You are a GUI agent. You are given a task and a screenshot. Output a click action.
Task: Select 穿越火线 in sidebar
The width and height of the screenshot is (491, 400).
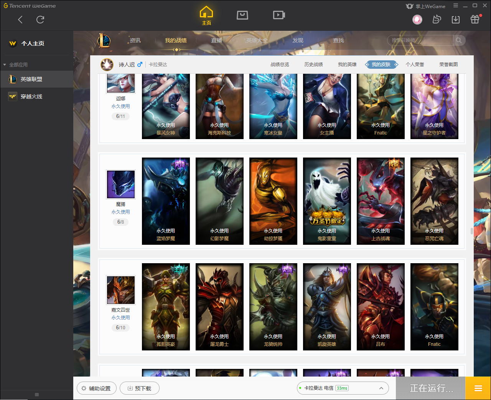tap(36, 96)
